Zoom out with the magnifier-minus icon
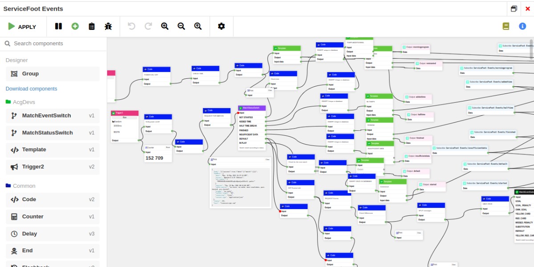 (181, 26)
